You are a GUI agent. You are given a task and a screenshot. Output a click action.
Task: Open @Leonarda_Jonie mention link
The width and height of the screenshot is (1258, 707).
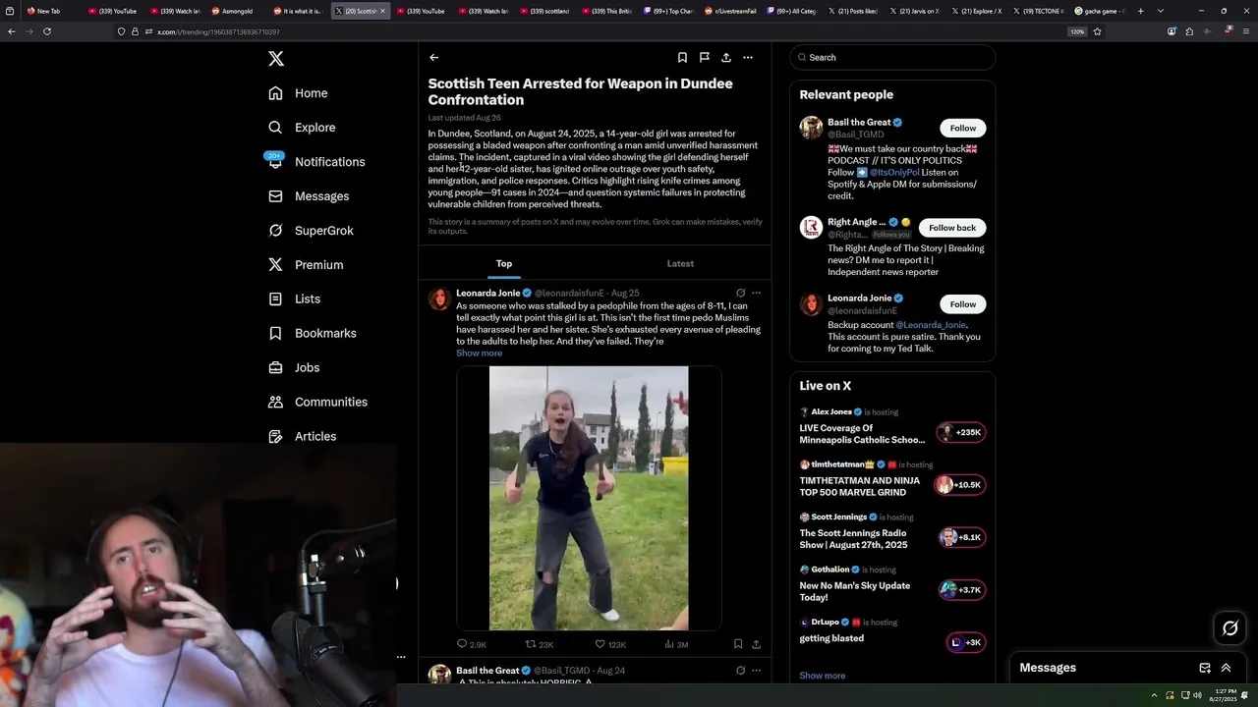931,325
